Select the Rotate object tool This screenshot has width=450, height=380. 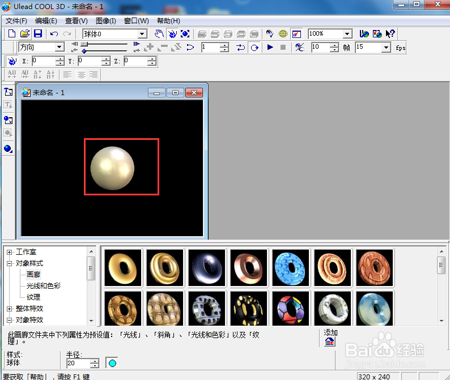pyautogui.click(x=172, y=34)
